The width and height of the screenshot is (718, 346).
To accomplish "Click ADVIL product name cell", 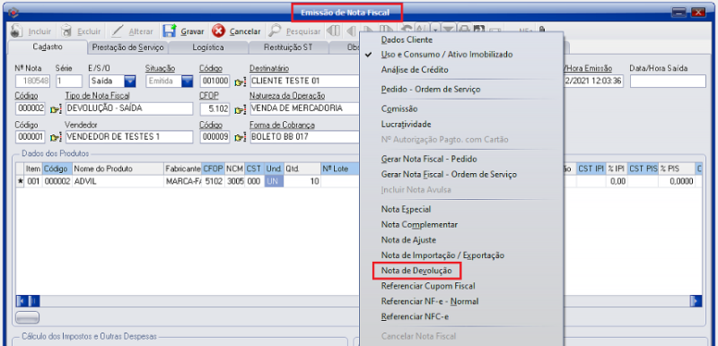I will point(118,181).
